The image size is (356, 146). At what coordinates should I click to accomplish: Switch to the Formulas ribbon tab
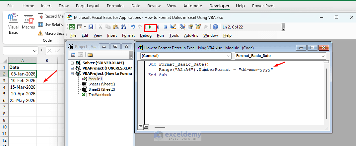tap(115, 6)
